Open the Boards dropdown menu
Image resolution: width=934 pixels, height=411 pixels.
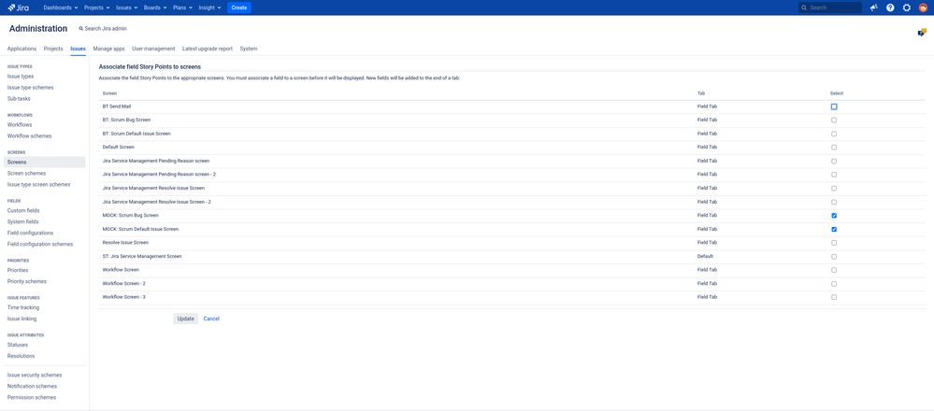(156, 7)
